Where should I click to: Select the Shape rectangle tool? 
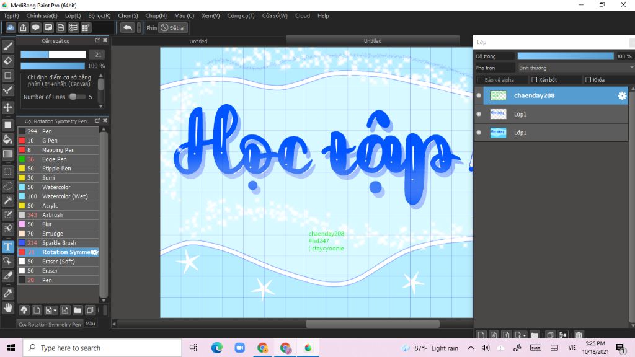click(x=7, y=76)
